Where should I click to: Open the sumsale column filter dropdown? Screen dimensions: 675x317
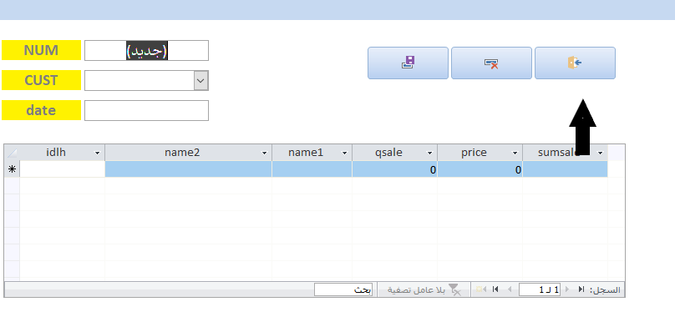click(x=600, y=153)
